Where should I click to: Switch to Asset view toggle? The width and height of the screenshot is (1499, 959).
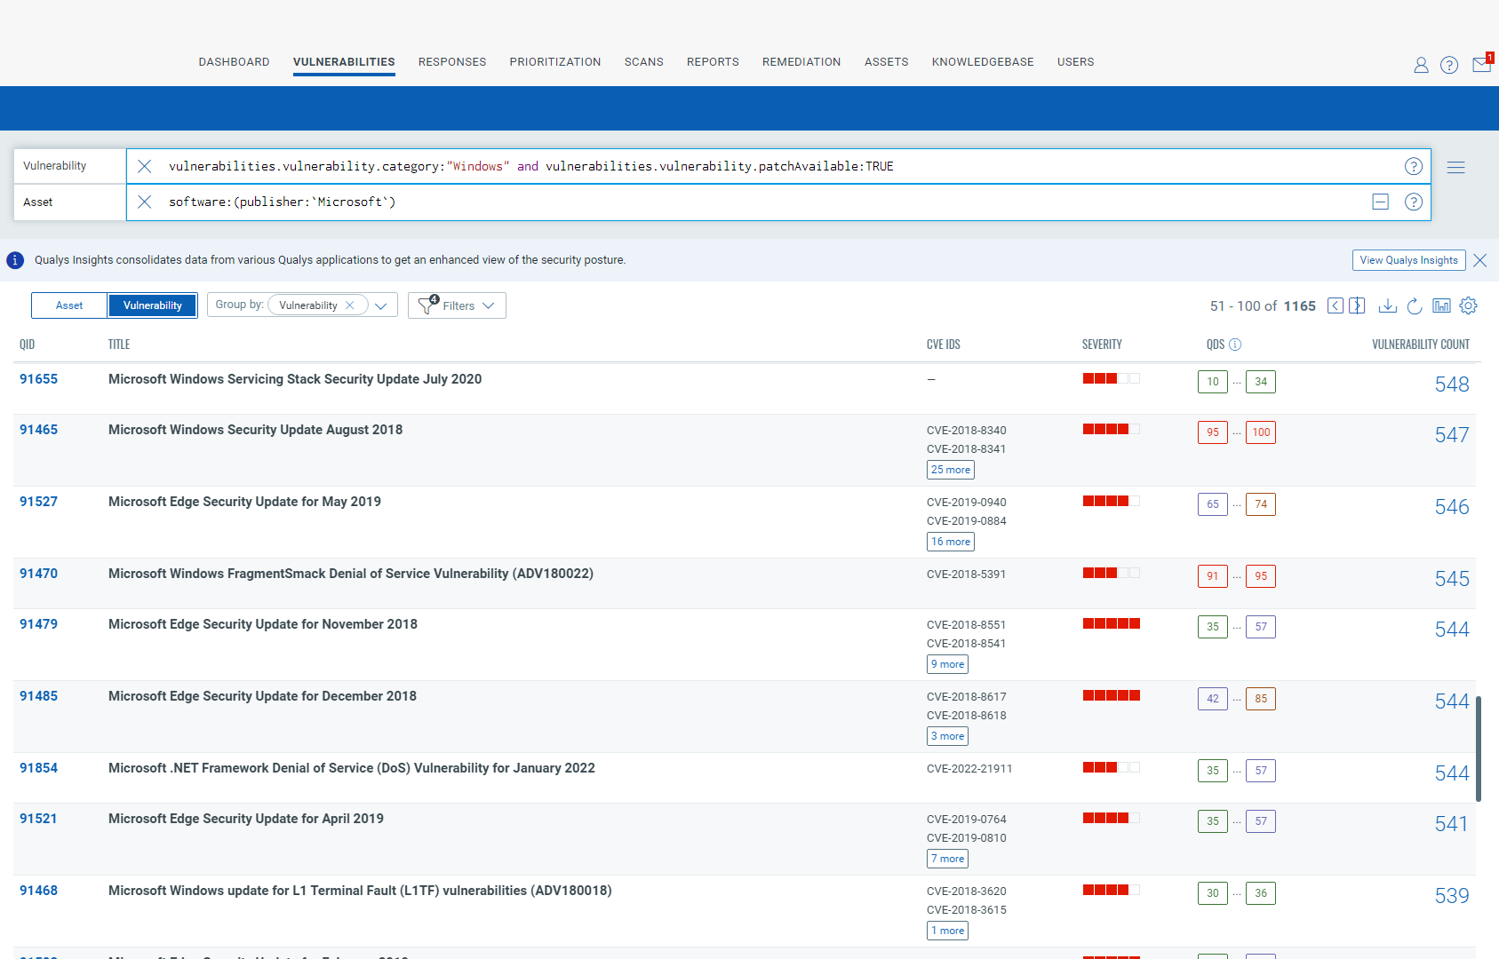(x=69, y=305)
